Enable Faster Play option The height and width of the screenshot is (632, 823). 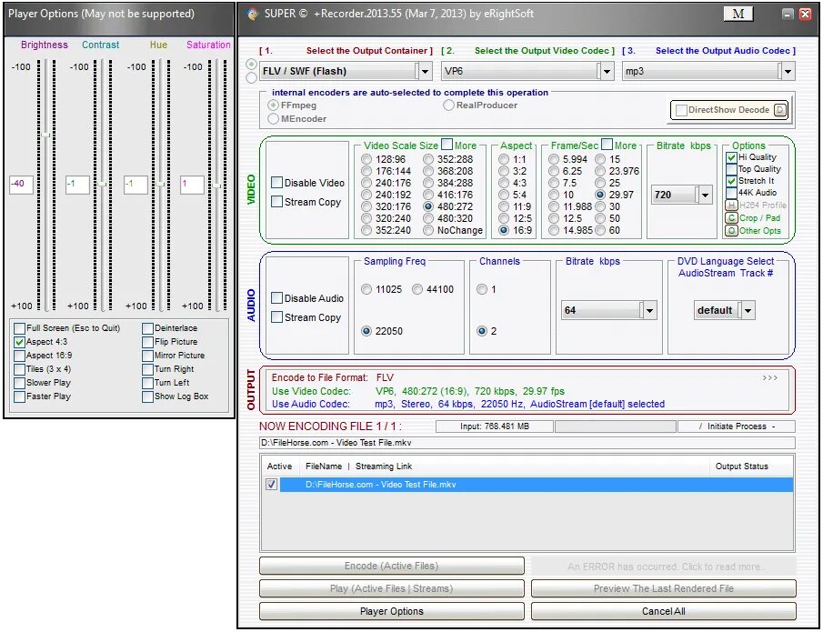coord(19,396)
